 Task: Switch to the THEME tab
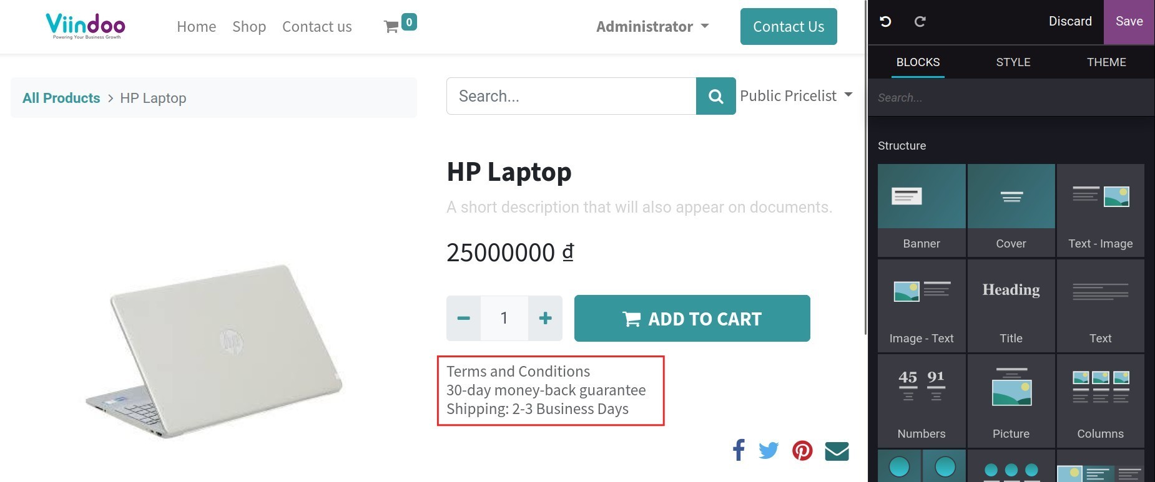tap(1106, 62)
